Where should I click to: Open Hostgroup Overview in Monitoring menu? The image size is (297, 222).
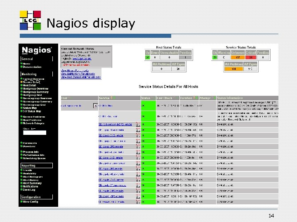[35, 88]
